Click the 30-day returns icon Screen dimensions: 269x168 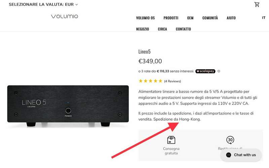pos(230,140)
